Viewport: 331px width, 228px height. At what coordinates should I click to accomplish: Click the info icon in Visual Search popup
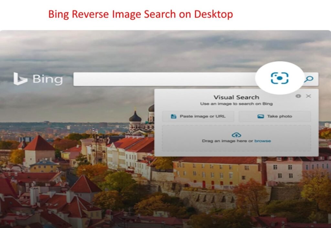coord(299,96)
